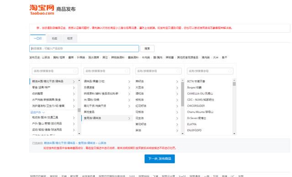Switch to the 租赁 tab

click(x=70, y=38)
